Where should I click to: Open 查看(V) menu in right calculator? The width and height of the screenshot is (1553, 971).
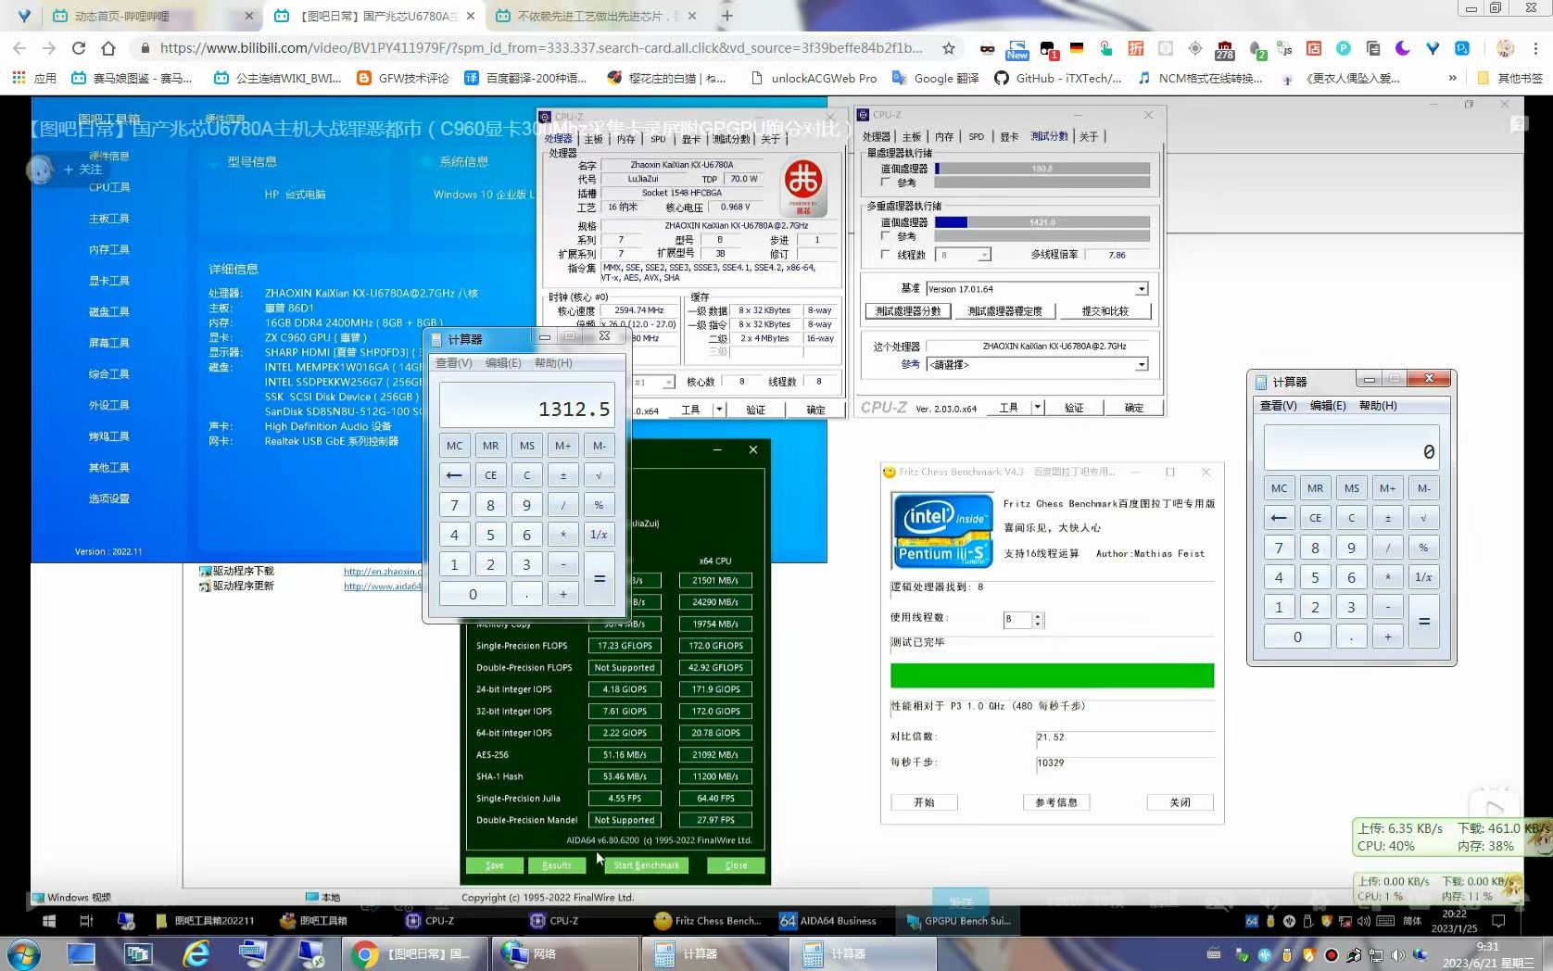click(1278, 406)
